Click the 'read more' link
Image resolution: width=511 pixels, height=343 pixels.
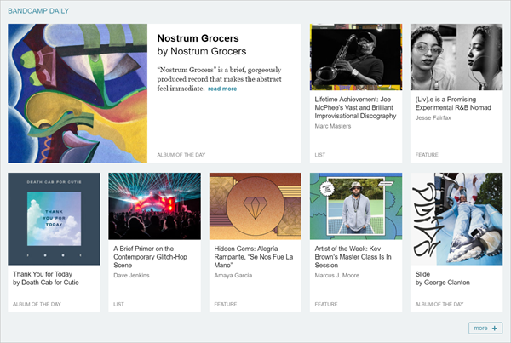click(x=222, y=89)
